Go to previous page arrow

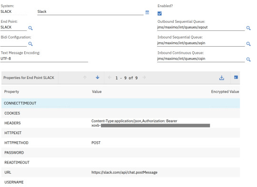pyautogui.click(x=109, y=78)
